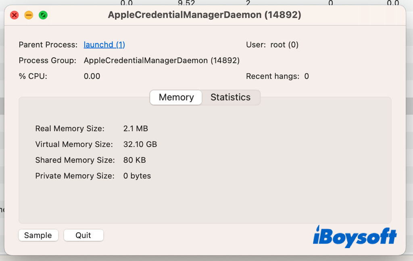
Task: Switch to the Memory tab
Action: coord(175,97)
